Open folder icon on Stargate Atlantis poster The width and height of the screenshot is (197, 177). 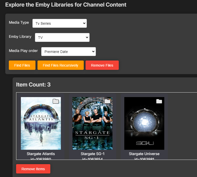pyautogui.click(x=56, y=101)
